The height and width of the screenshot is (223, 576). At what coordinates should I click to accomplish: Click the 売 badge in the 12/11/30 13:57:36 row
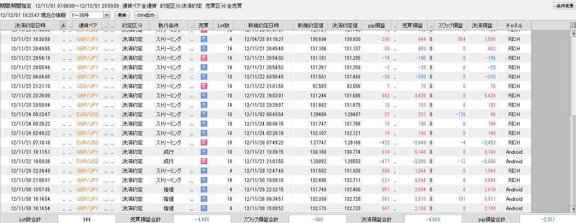pyautogui.click(x=204, y=189)
